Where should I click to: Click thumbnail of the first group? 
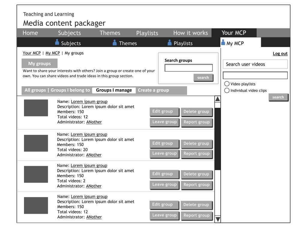[x=36, y=108]
